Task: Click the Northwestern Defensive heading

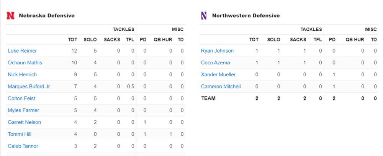Action: 246,16
